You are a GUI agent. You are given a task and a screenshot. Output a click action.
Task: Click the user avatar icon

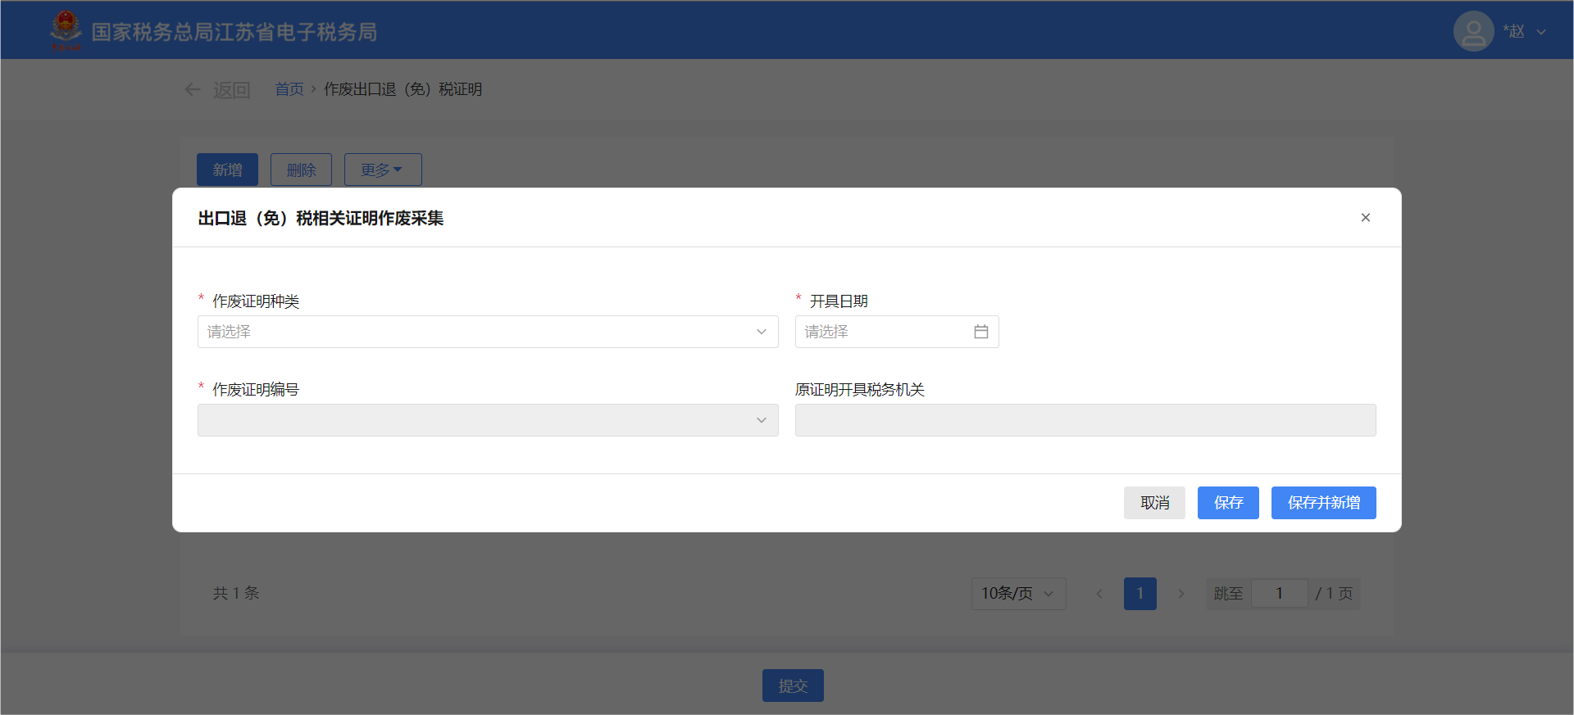1473,32
